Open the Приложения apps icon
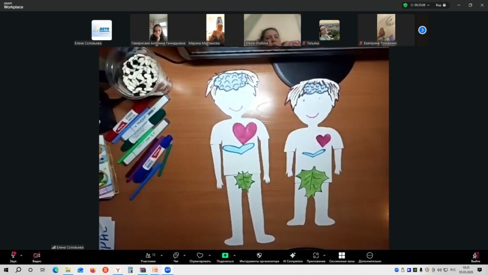This screenshot has height=275, width=488. pos(316,256)
